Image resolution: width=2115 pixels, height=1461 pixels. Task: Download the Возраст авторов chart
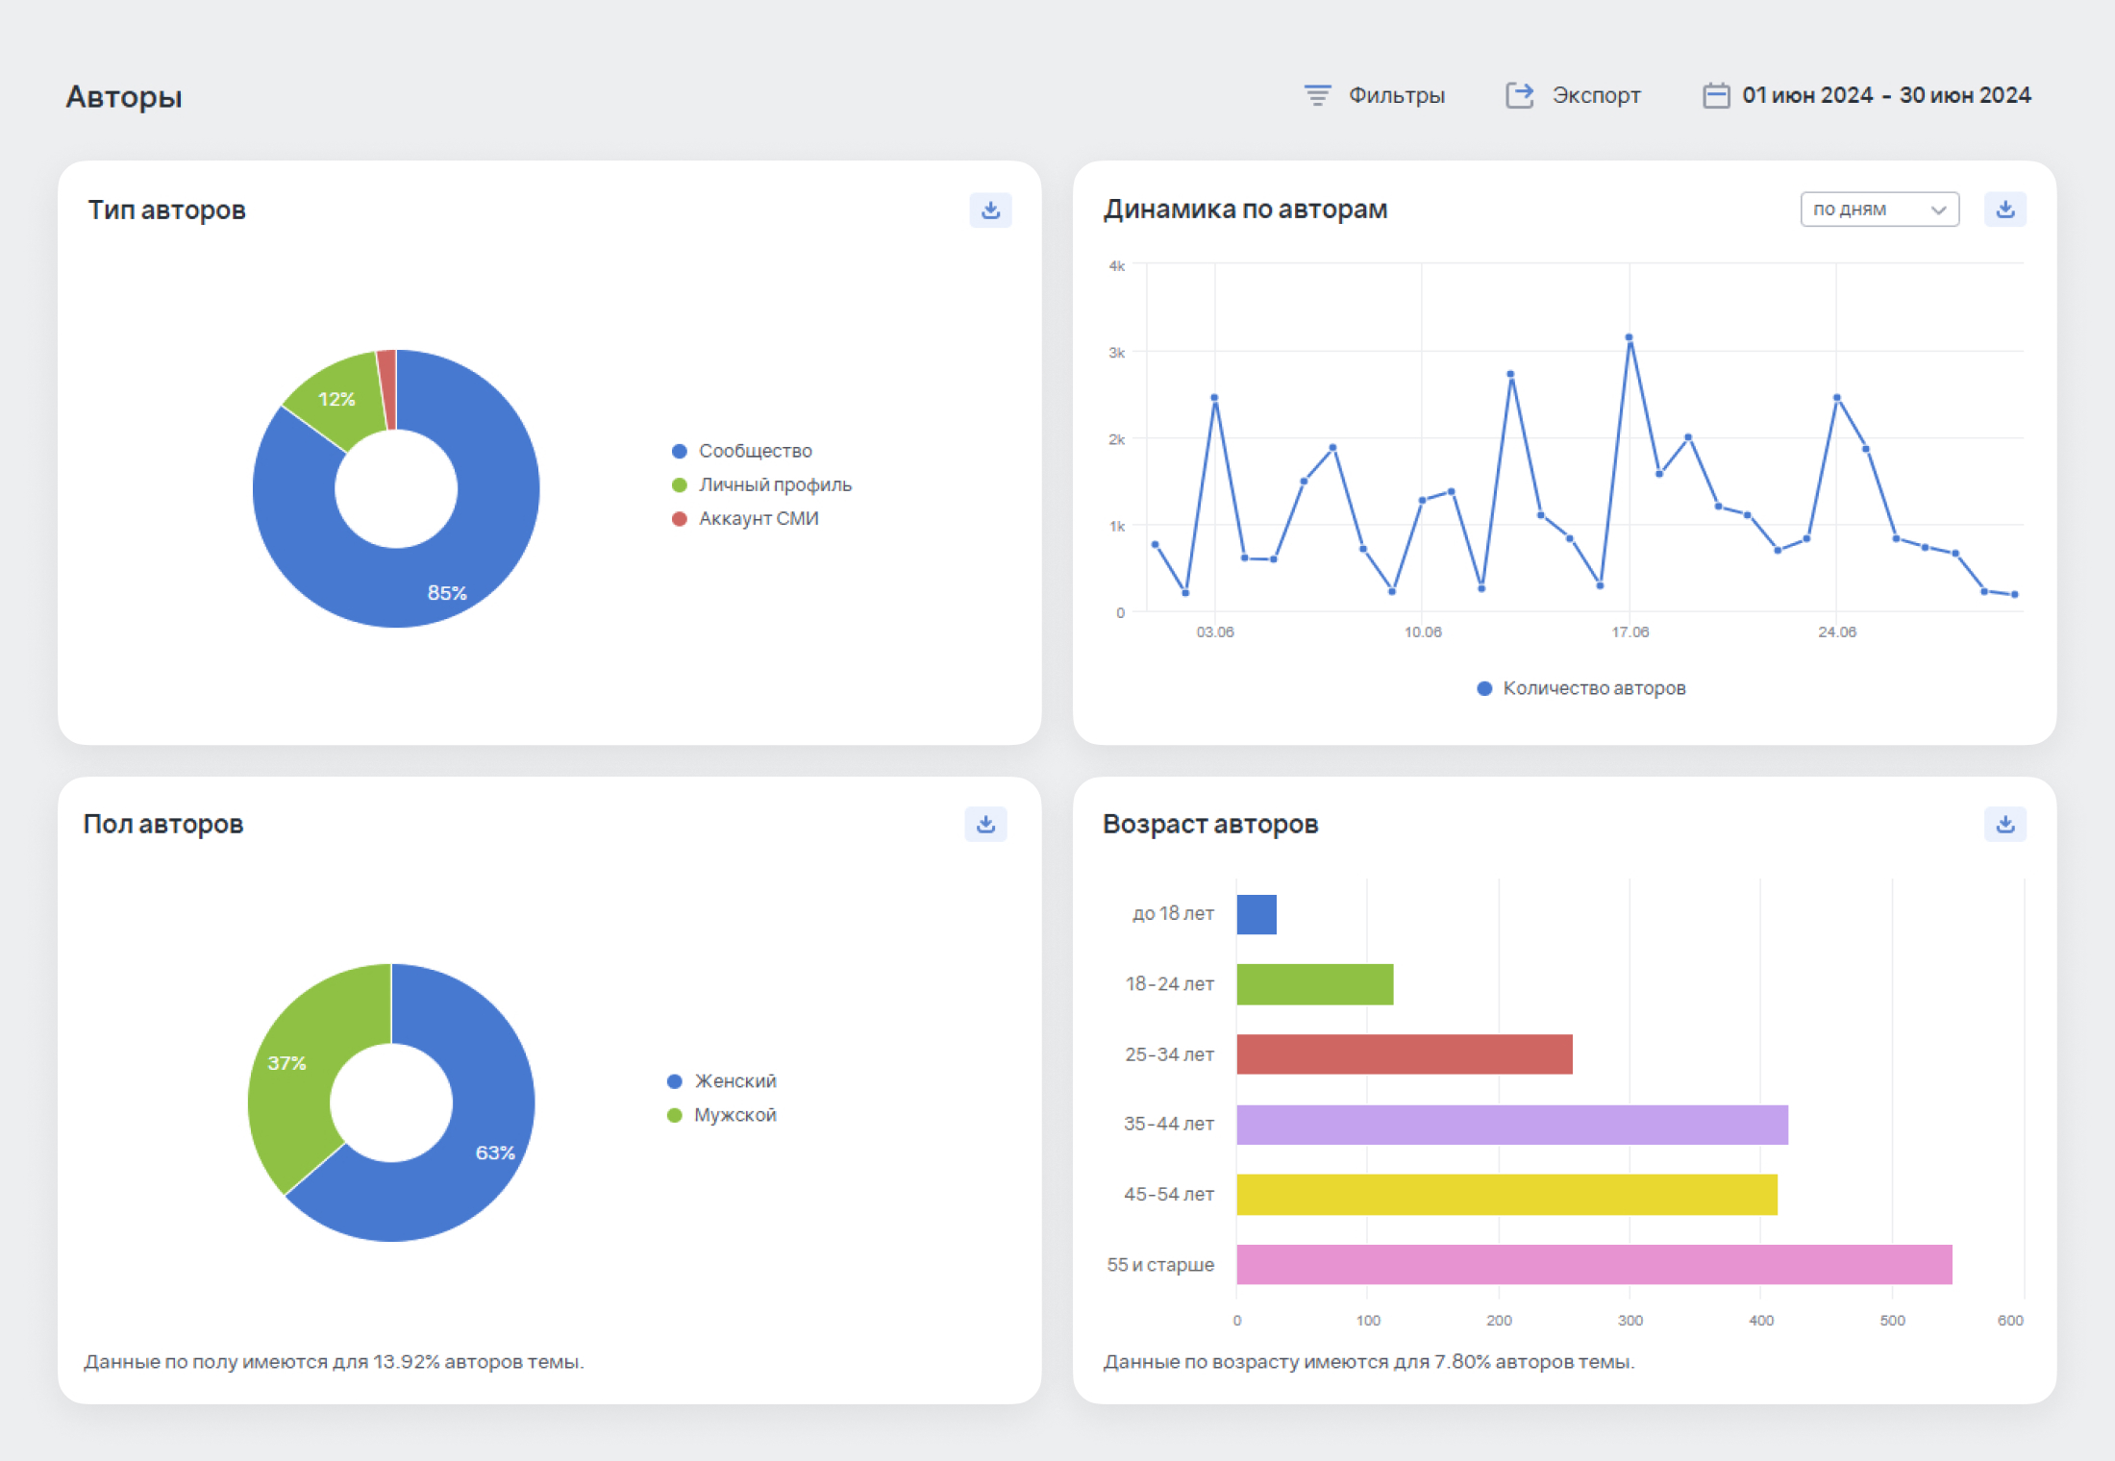point(2005,824)
